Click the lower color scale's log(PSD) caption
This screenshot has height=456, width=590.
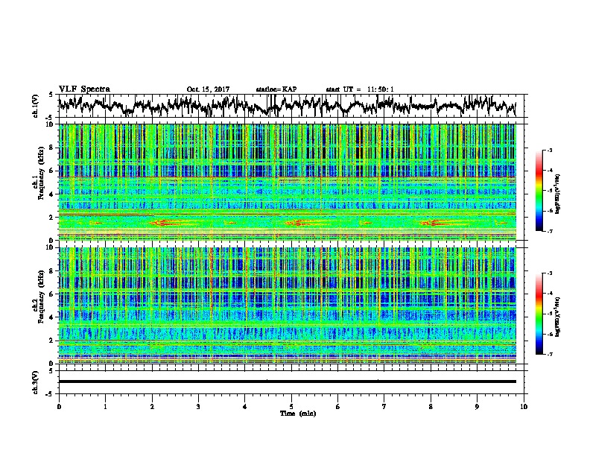pyautogui.click(x=558, y=317)
